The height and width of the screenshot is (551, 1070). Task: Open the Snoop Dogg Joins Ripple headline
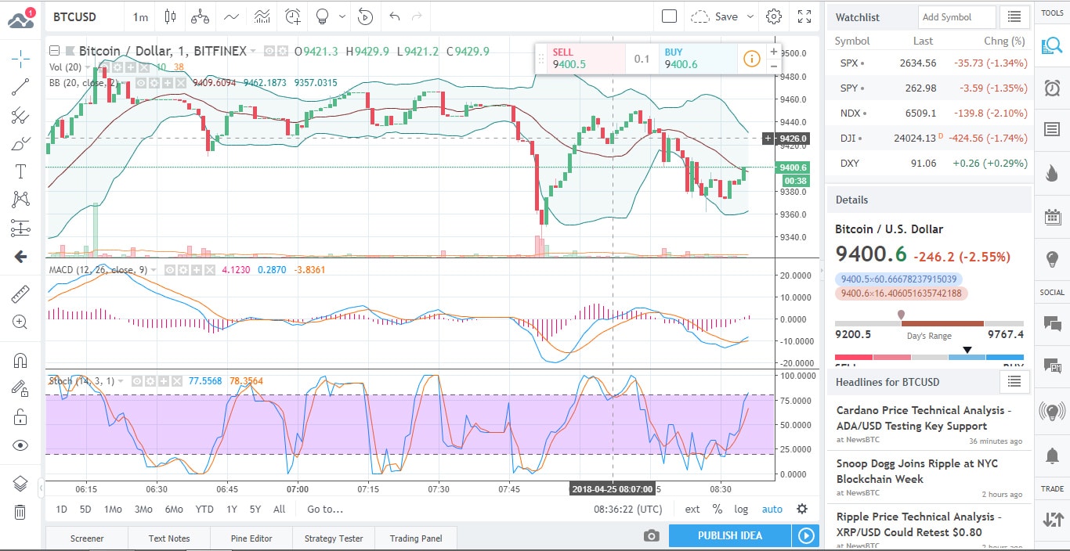[917, 471]
